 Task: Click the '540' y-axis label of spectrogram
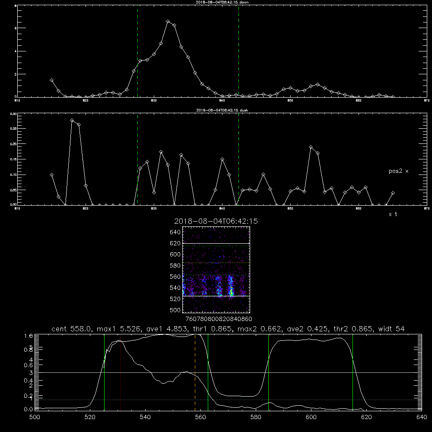[x=175, y=288]
